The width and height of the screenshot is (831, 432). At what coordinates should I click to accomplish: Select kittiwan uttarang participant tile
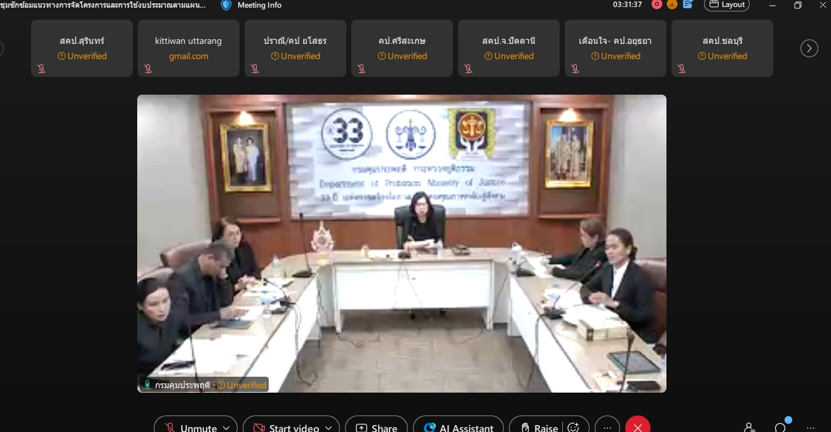(x=189, y=48)
